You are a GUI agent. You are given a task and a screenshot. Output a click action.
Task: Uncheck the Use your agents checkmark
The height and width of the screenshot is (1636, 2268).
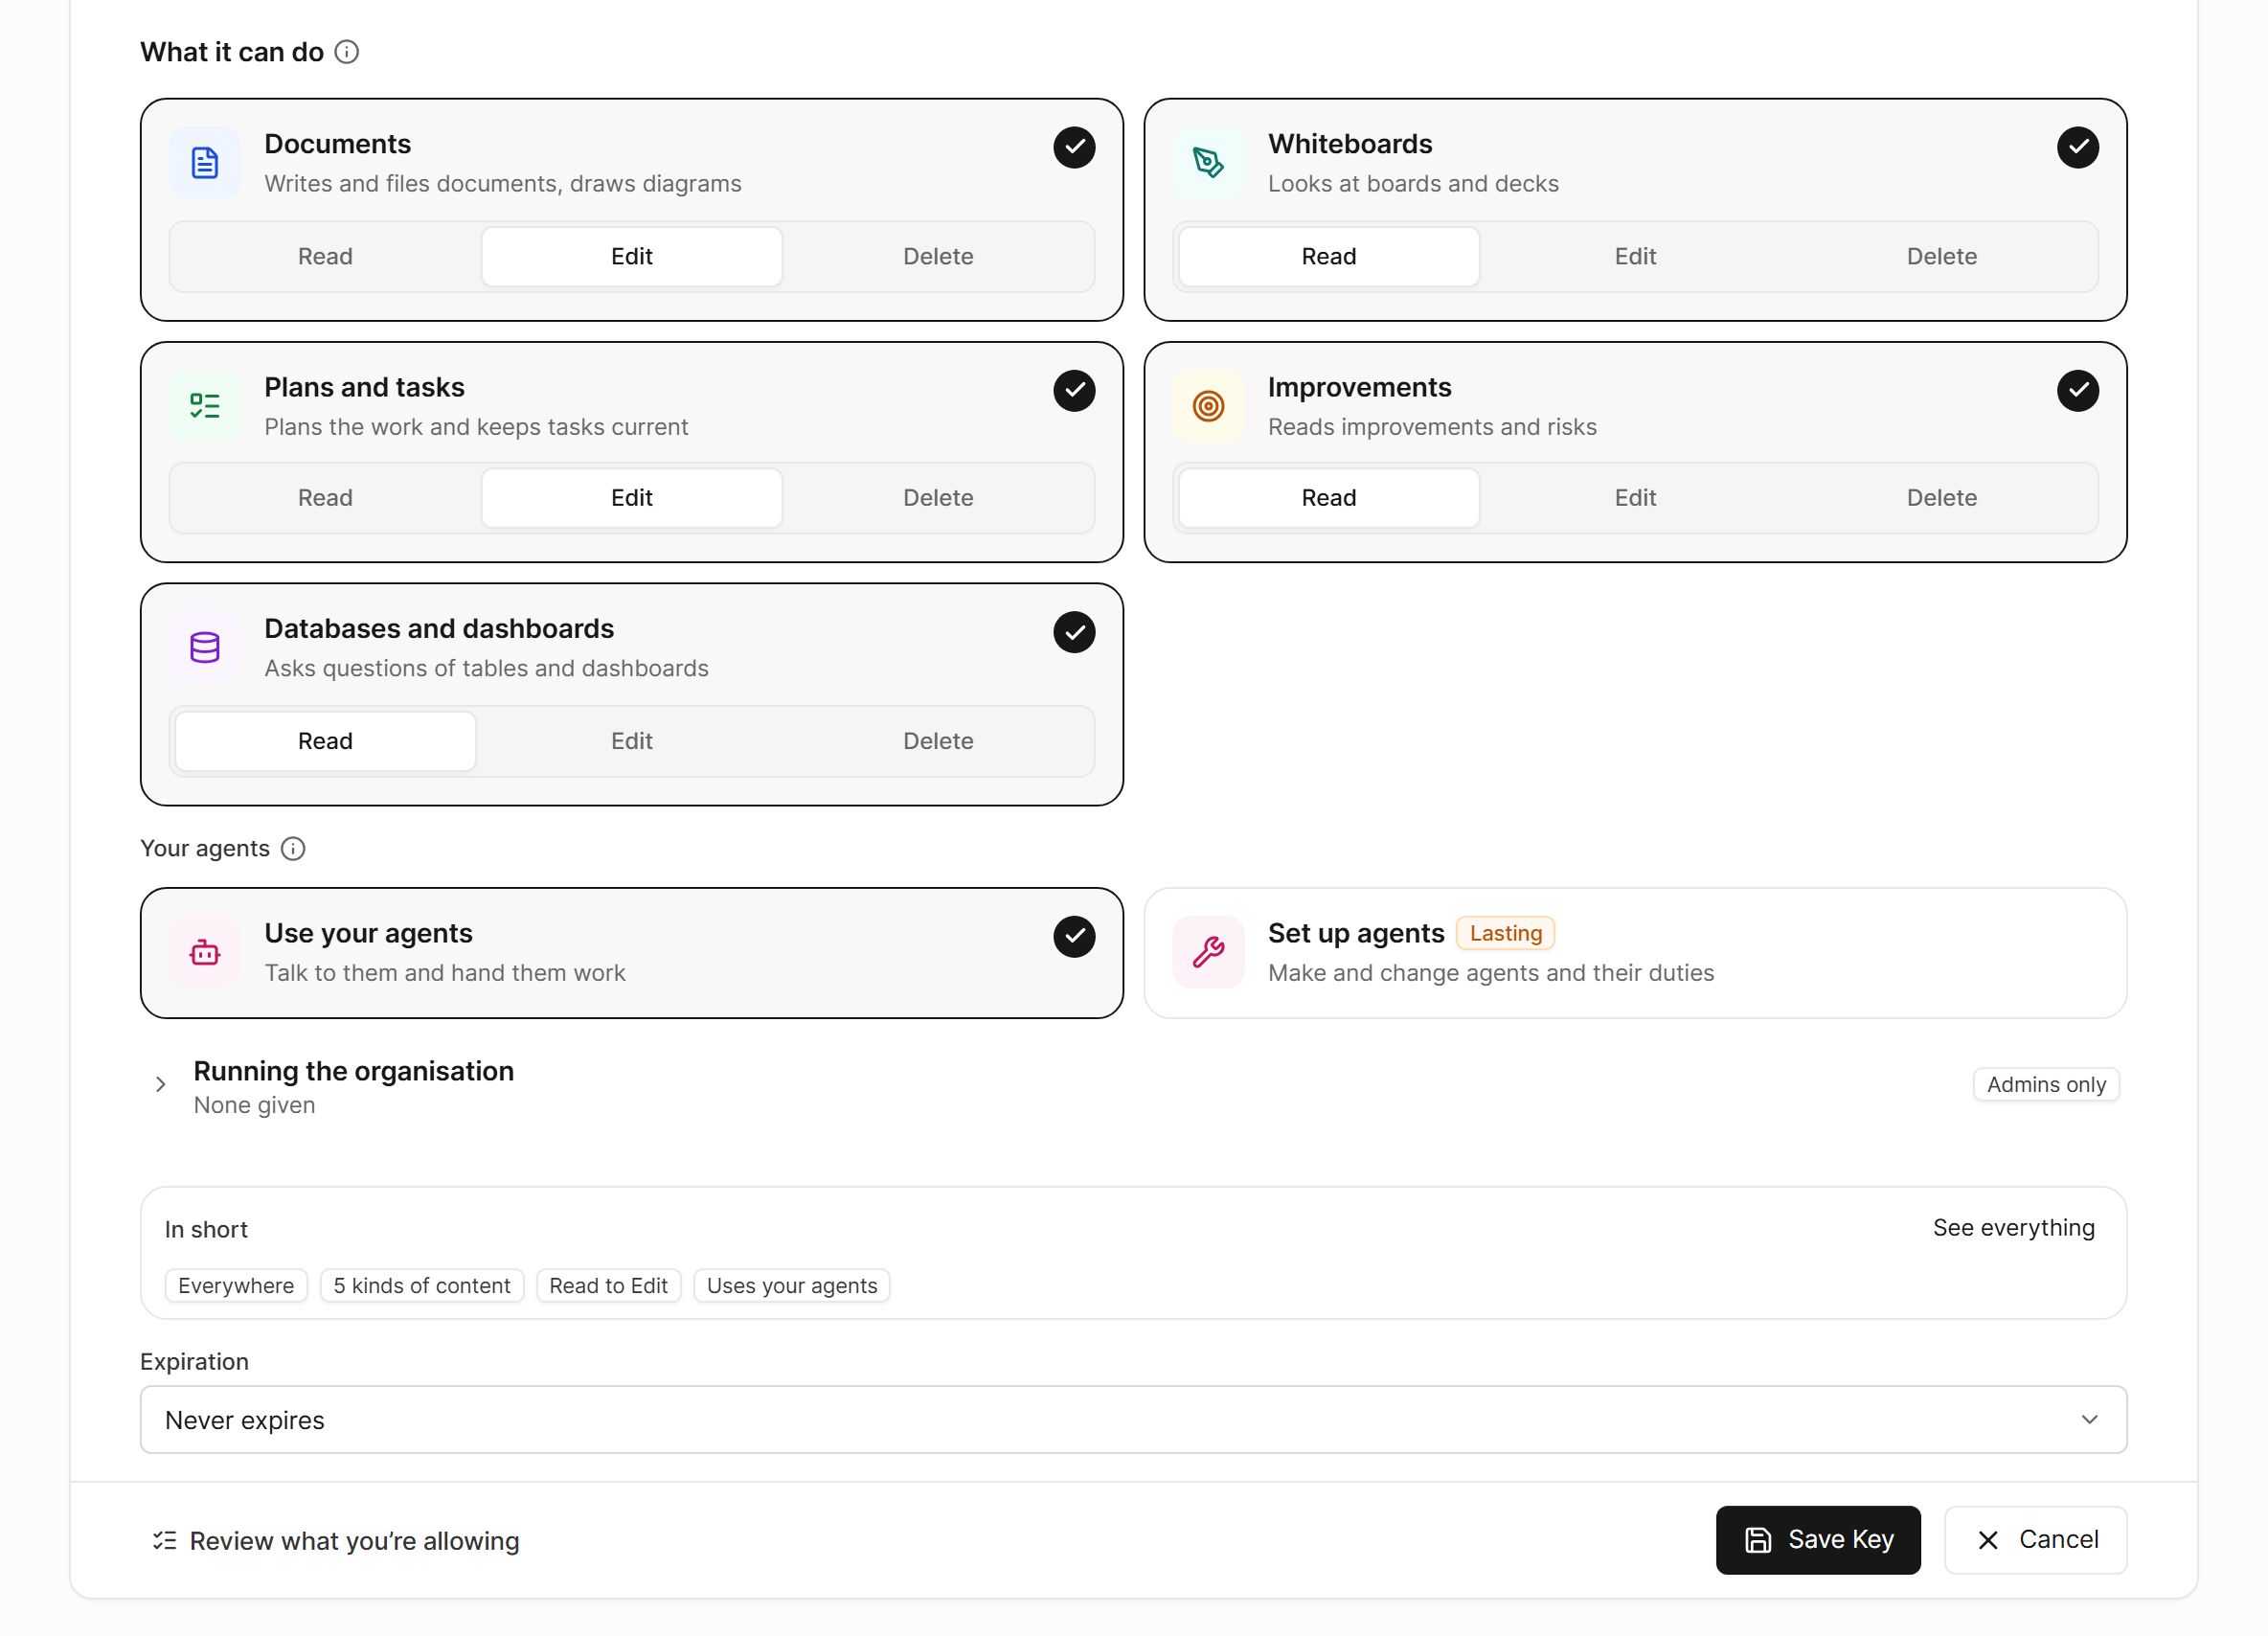tap(1074, 937)
